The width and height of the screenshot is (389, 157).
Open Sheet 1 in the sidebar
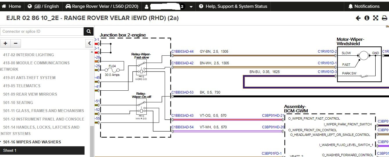(x=42, y=150)
